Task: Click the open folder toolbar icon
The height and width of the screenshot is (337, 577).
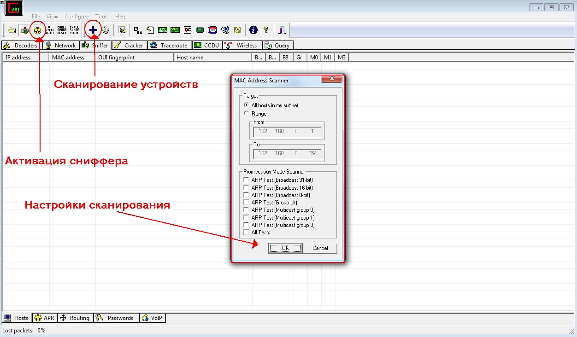Action: tap(12, 30)
